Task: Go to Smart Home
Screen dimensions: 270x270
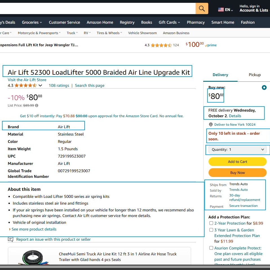Action: (223, 22)
